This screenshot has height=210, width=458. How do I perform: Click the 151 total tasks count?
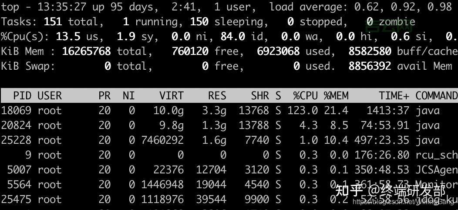pos(53,22)
